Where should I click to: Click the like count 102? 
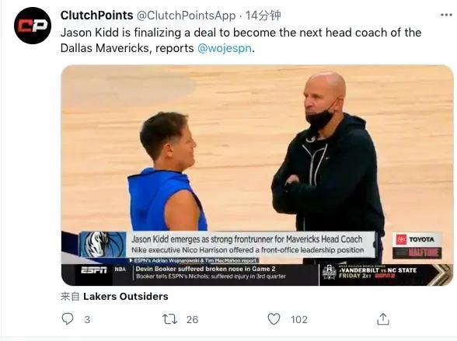click(x=299, y=320)
